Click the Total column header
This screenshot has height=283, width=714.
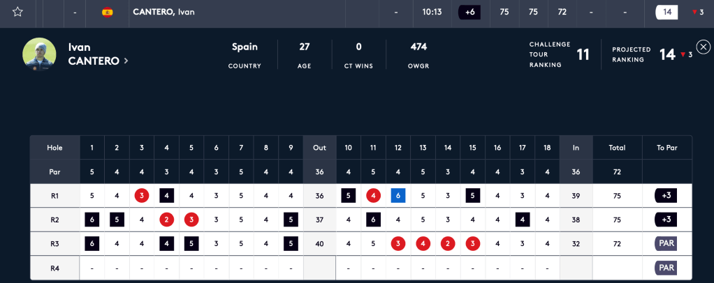(617, 148)
